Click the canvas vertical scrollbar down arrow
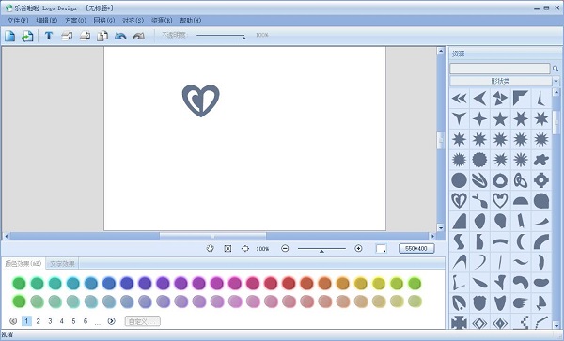Image resolution: width=564 pixels, height=341 pixels. tap(441, 227)
